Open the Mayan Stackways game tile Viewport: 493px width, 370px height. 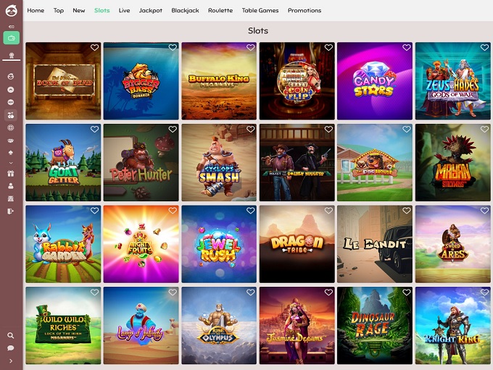tap(452, 162)
